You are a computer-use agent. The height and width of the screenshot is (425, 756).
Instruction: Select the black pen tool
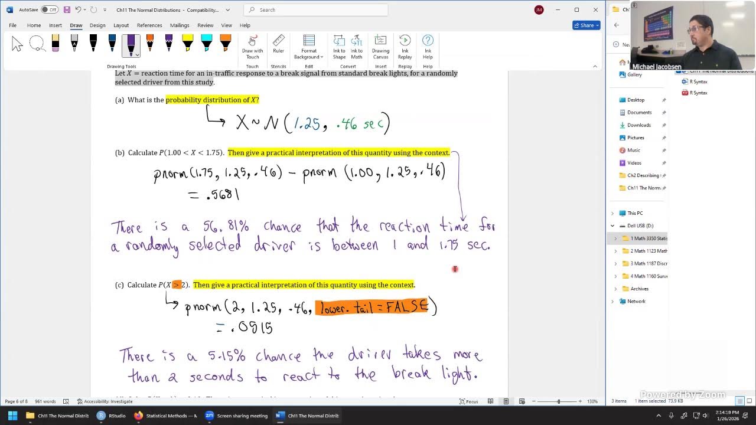93,44
